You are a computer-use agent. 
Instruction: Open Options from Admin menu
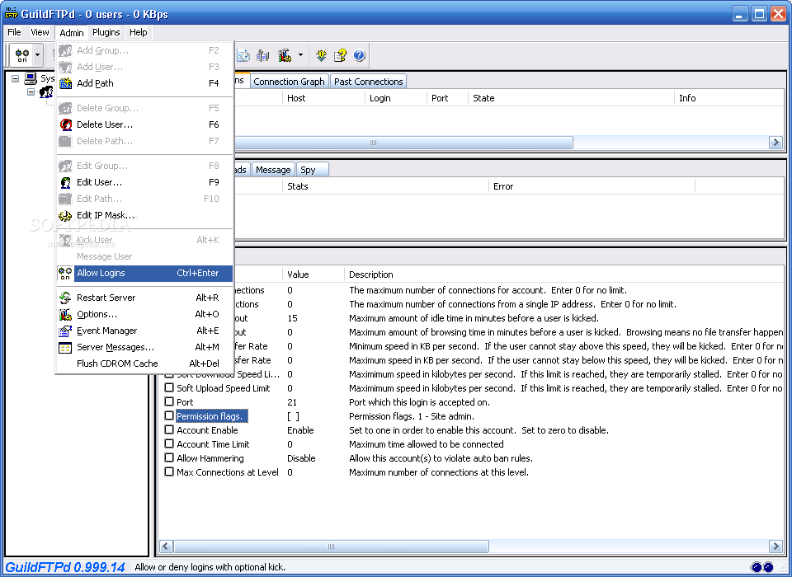tap(144, 314)
